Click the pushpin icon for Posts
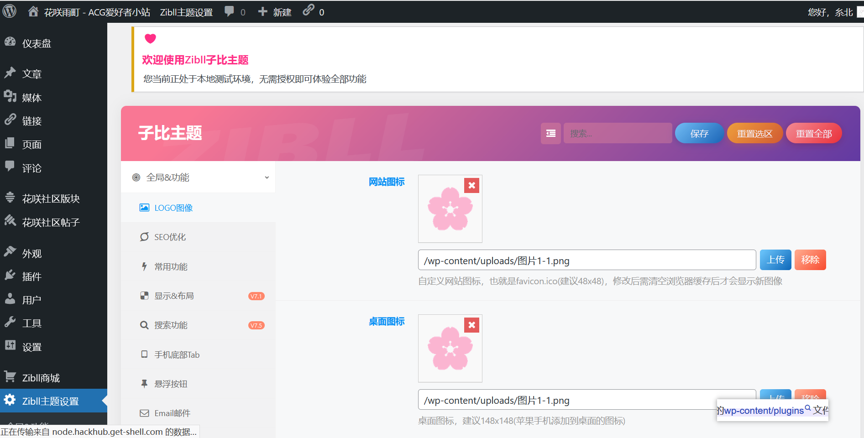The width and height of the screenshot is (864, 438). (x=10, y=73)
